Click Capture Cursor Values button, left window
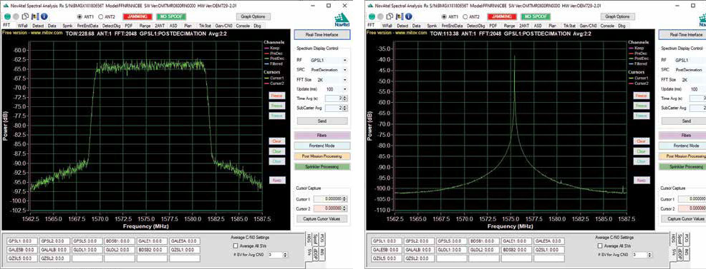706x269 pixels. click(322, 219)
